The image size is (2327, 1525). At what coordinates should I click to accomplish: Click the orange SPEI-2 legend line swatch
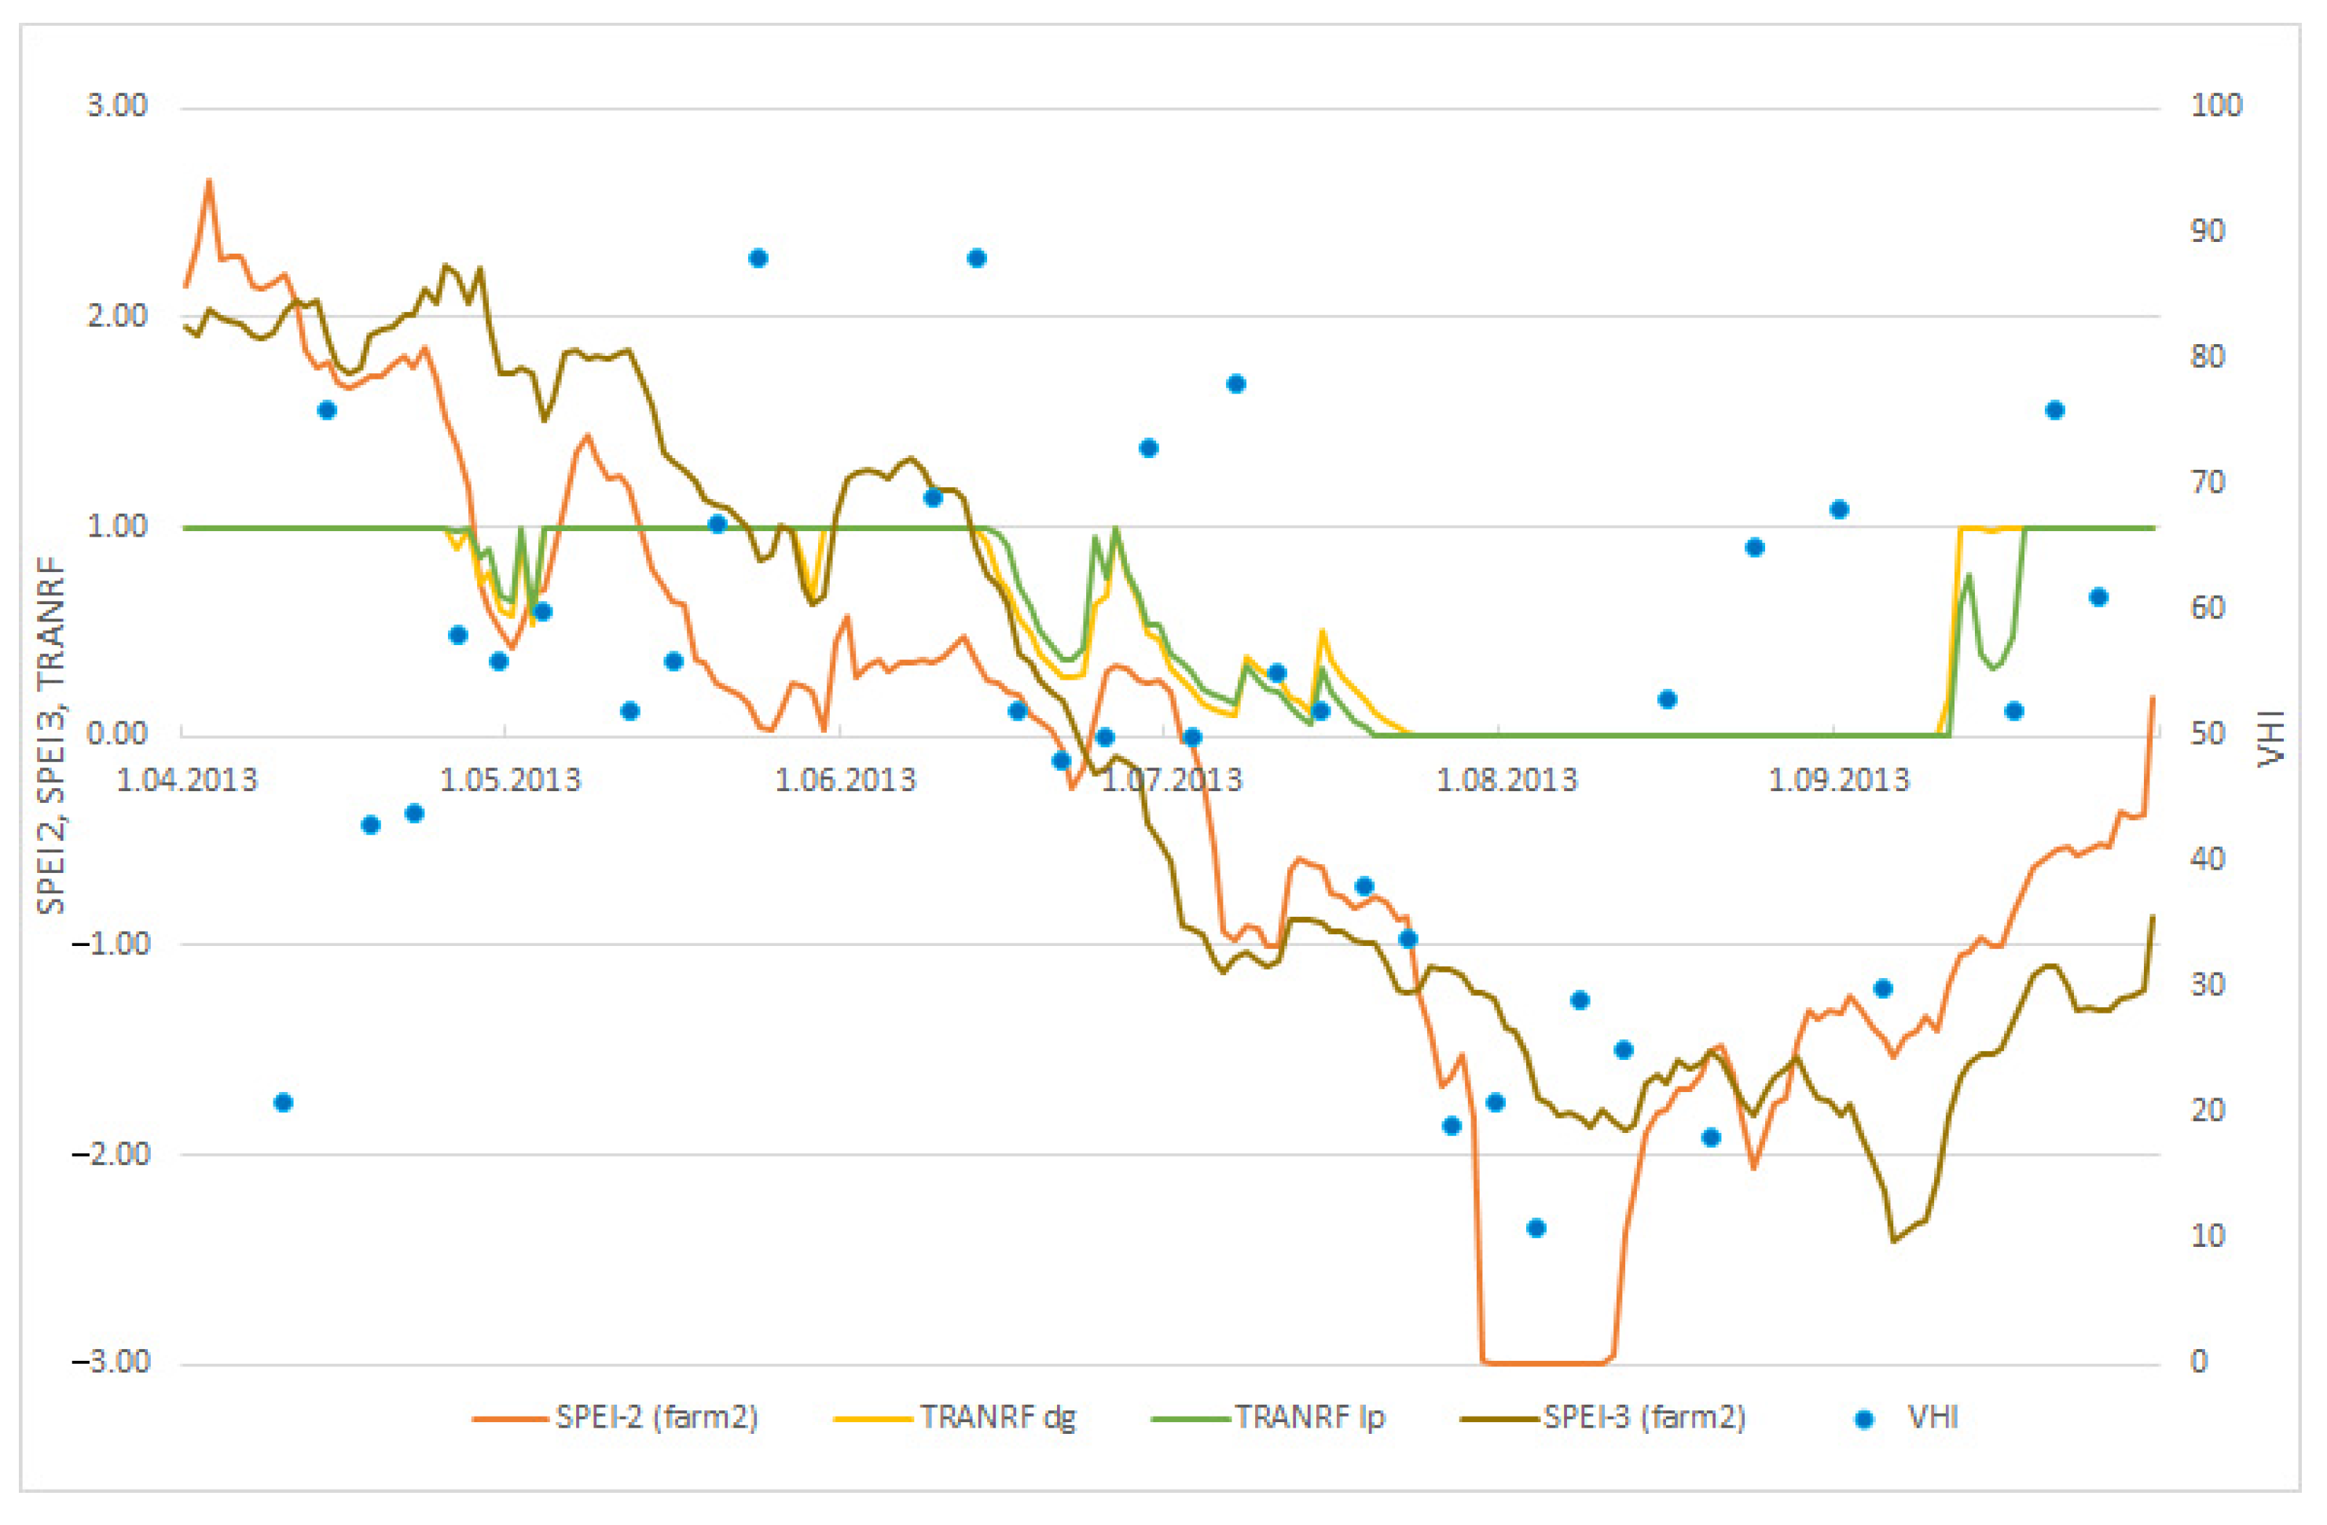(x=508, y=1418)
